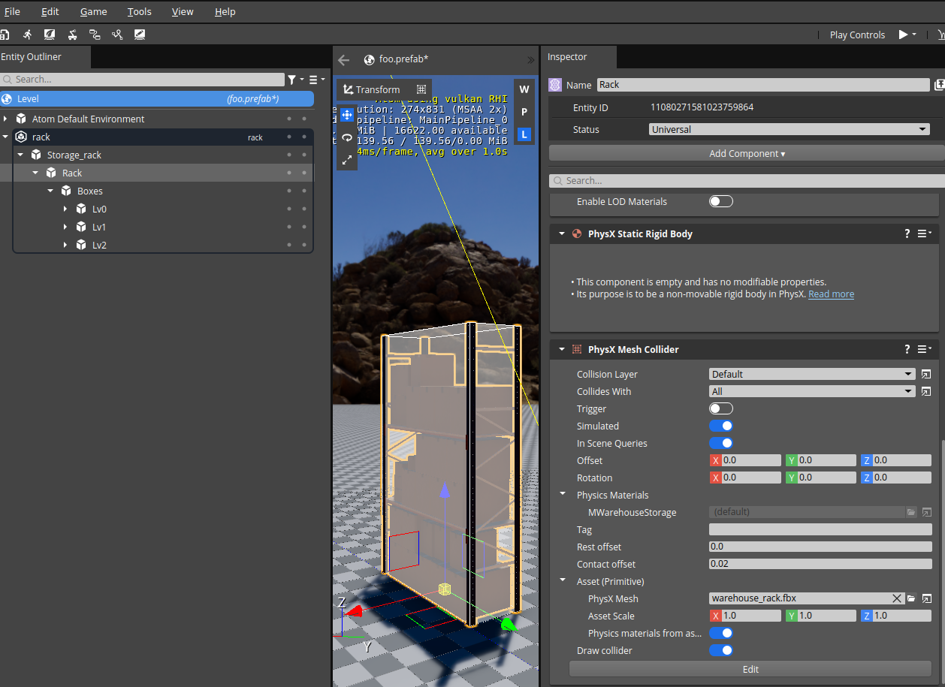This screenshot has width=945, height=687.
Task: Enable the Trigger toggle
Action: [720, 409]
